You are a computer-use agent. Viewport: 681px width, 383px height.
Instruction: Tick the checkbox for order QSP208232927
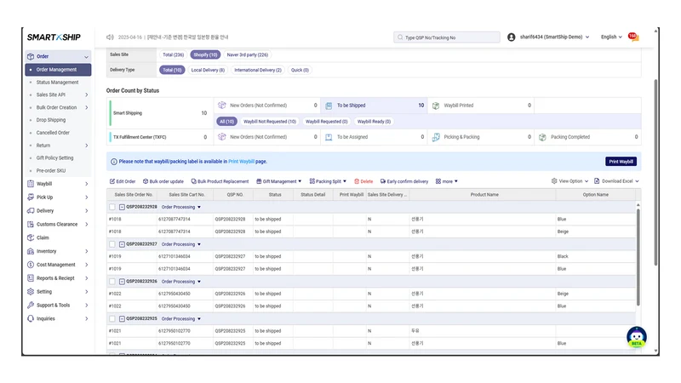pyautogui.click(x=112, y=244)
